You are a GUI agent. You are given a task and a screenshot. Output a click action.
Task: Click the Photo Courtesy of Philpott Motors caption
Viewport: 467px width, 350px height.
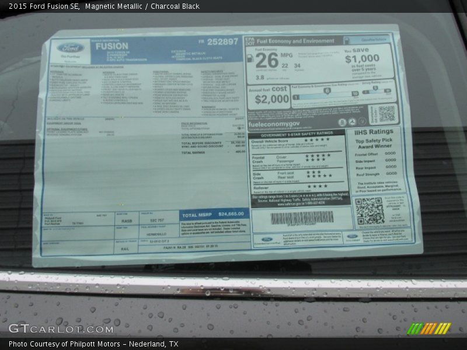tap(93, 344)
